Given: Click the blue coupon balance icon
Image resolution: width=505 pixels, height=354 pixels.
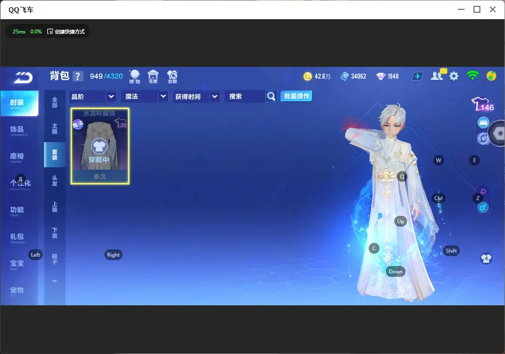Looking at the screenshot, I should click(x=345, y=76).
